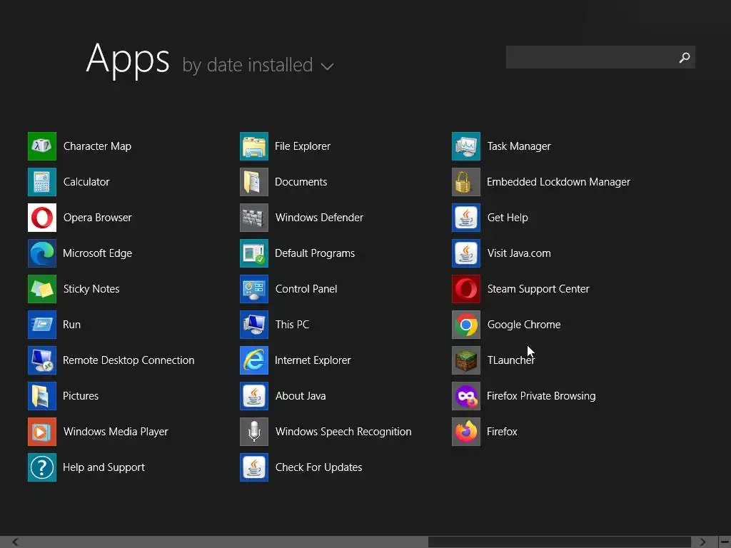
Task: Select the 'Google Chrome' label
Action: [x=524, y=325]
